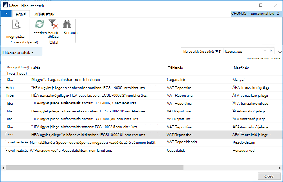
Task: Click in the filter text input box
Action: coord(202,51)
